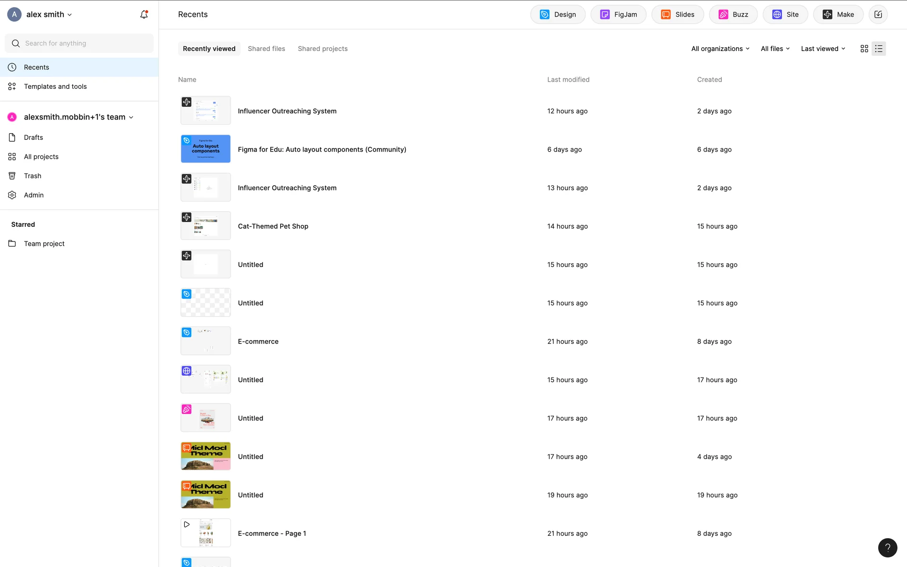Switch to list view
Viewport: 907px width, 567px height.
click(x=879, y=49)
